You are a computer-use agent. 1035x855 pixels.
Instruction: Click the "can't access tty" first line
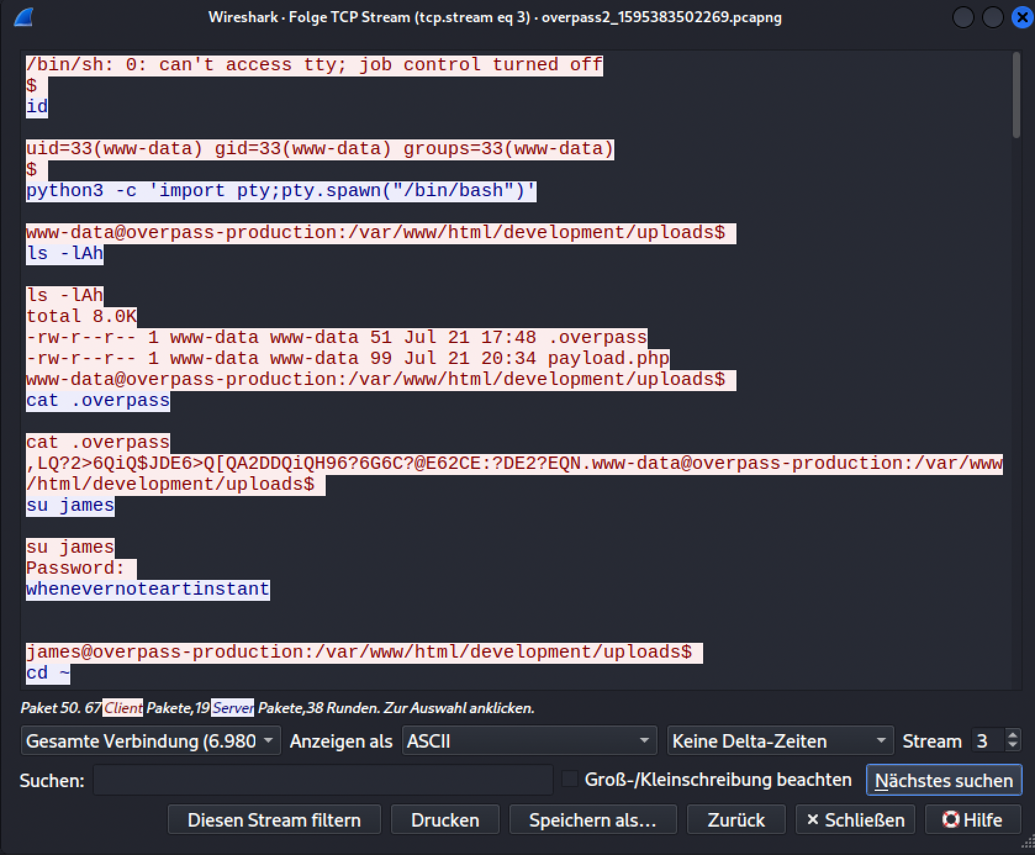pyautogui.click(x=315, y=65)
